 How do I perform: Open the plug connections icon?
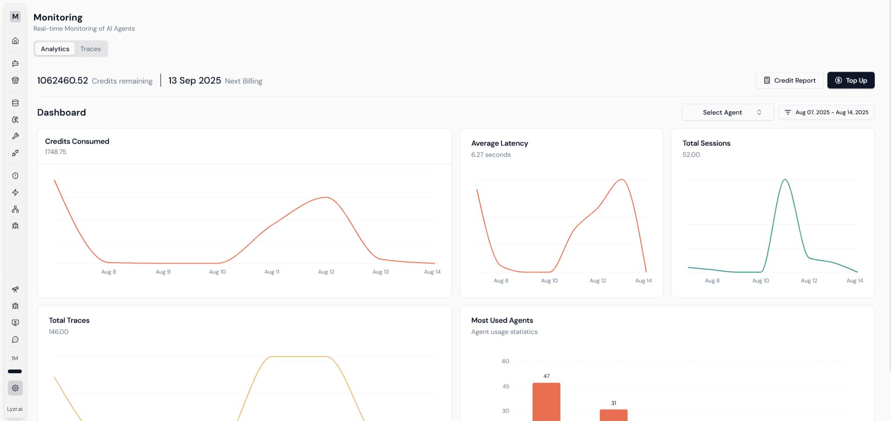click(15, 153)
